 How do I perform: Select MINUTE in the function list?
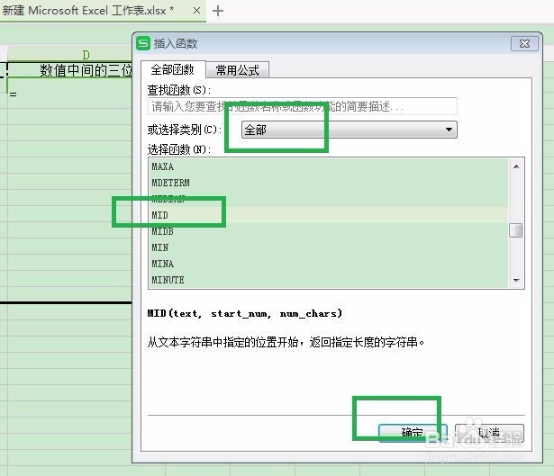328,280
